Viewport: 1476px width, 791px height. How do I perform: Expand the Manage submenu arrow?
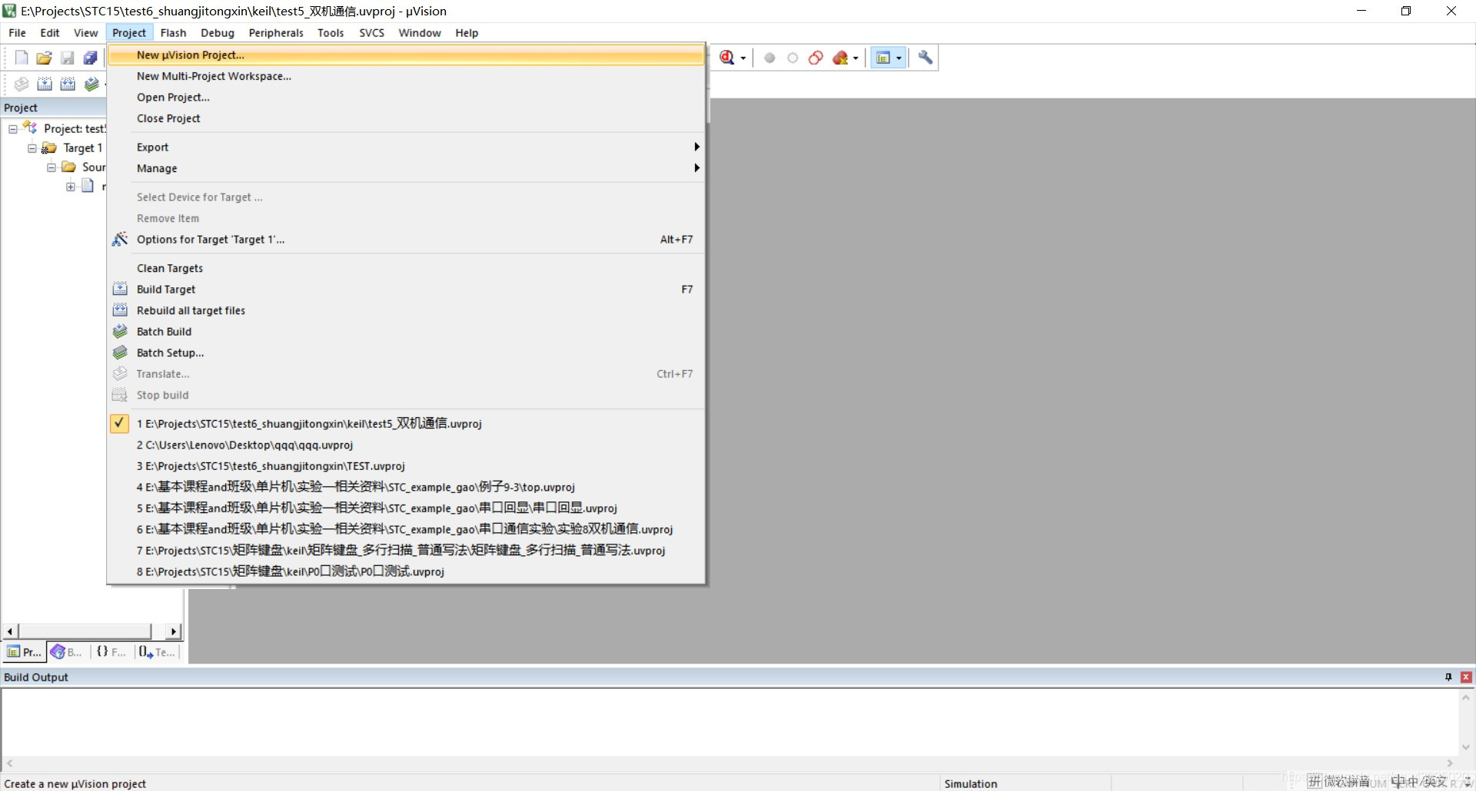coord(696,168)
